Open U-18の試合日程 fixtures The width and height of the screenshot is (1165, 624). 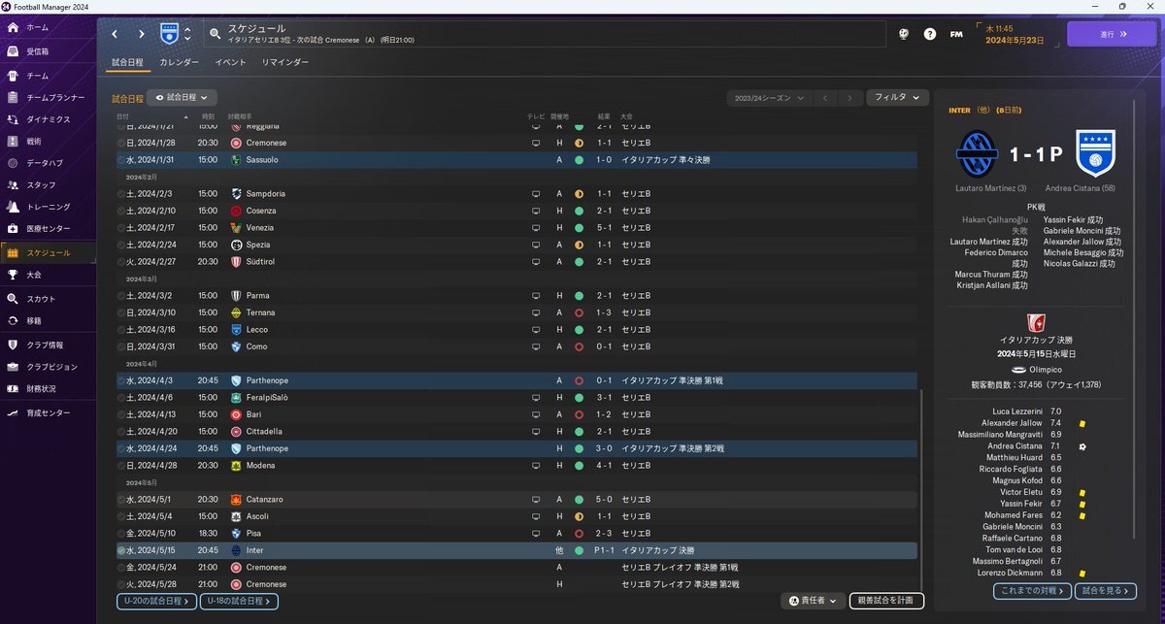tap(239, 602)
